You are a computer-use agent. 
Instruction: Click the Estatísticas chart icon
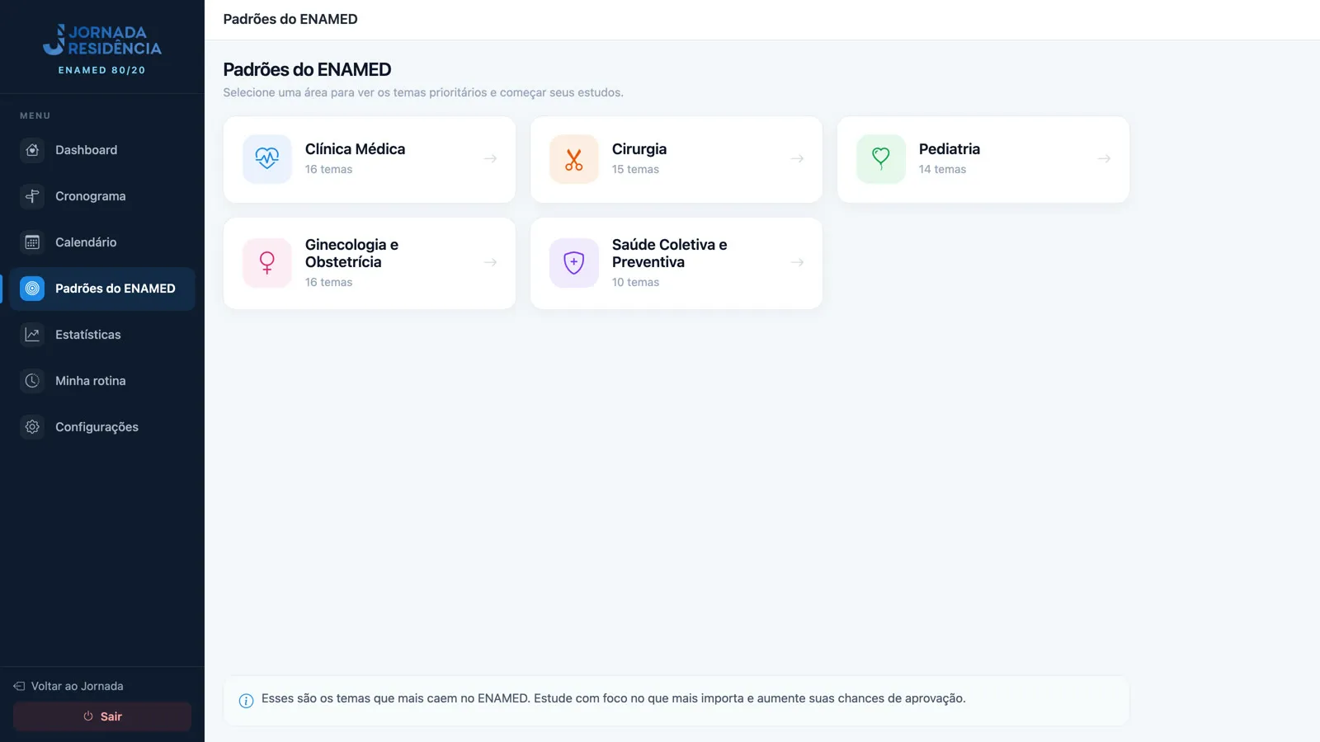pos(32,335)
